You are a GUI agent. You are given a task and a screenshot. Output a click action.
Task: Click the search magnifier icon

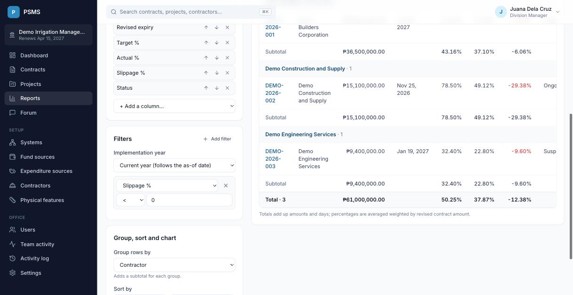[x=113, y=12]
